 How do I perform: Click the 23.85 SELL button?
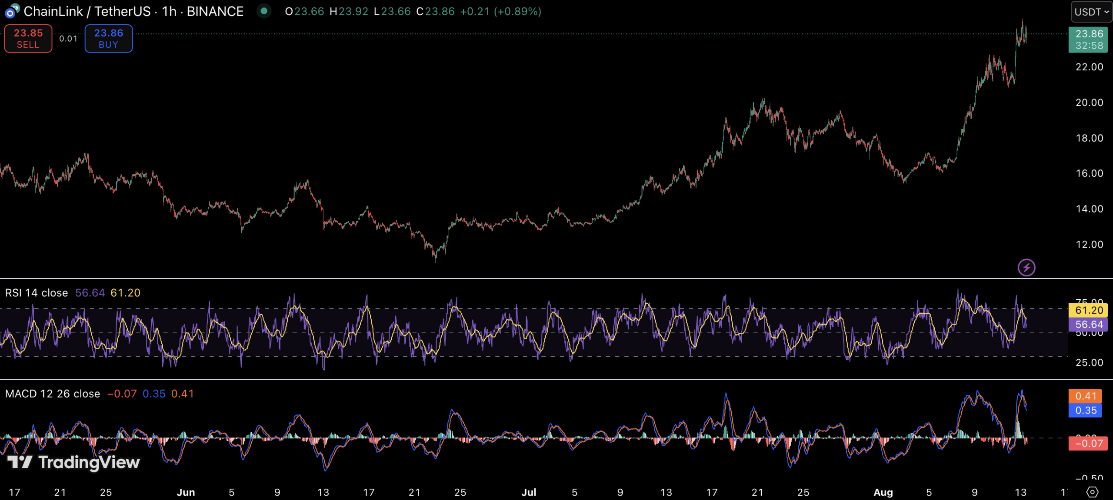click(x=28, y=39)
